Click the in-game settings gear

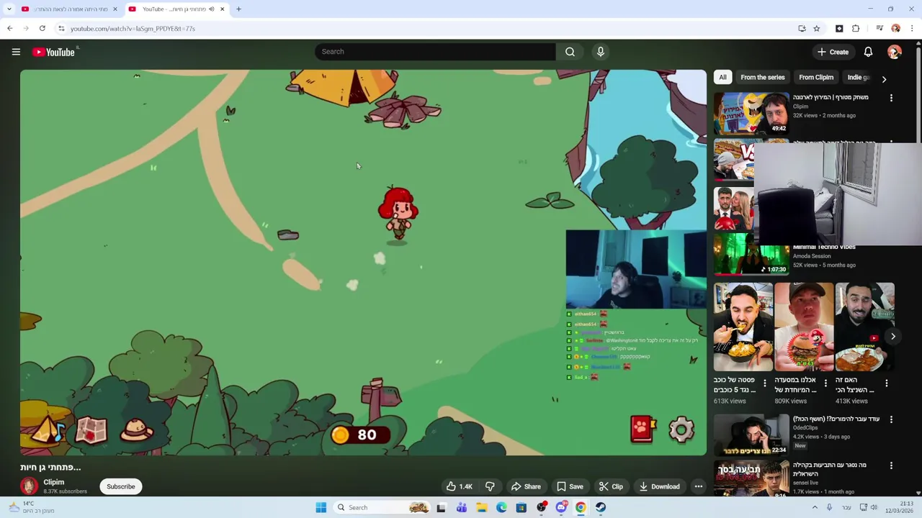[681, 430]
